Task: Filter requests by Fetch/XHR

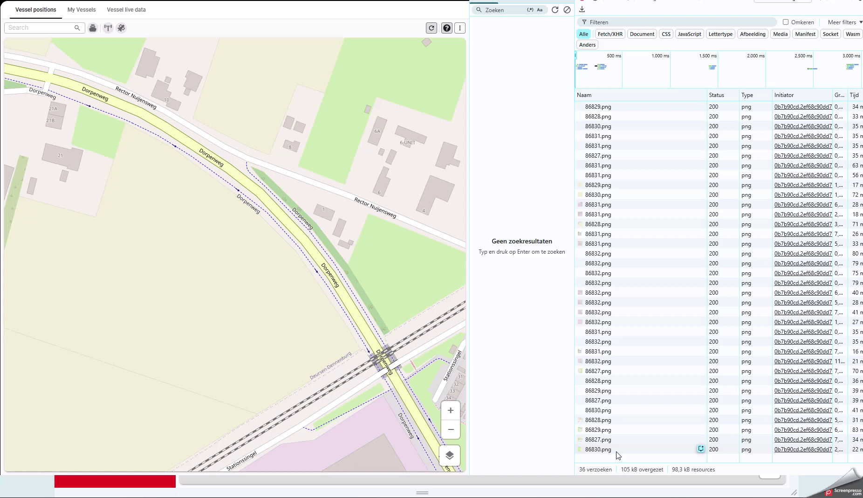Action: point(610,34)
